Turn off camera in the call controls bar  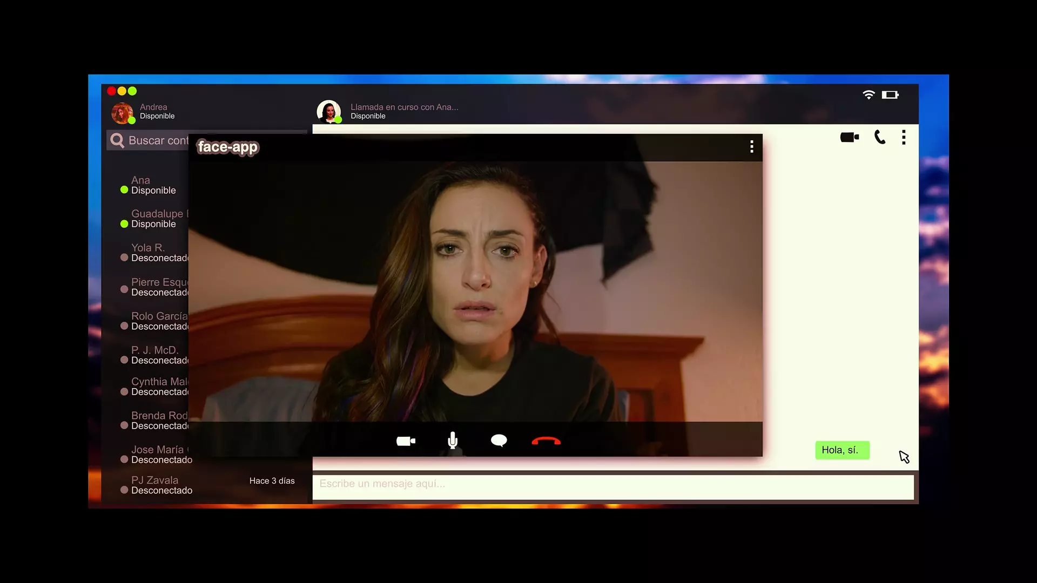point(406,441)
